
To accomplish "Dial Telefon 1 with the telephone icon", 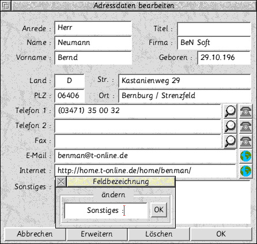I will coord(245,111).
